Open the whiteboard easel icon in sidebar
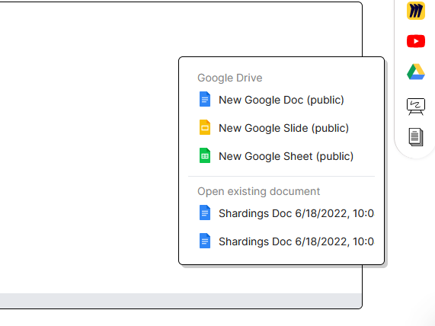Screen dimensions: 435x326 point(416,107)
